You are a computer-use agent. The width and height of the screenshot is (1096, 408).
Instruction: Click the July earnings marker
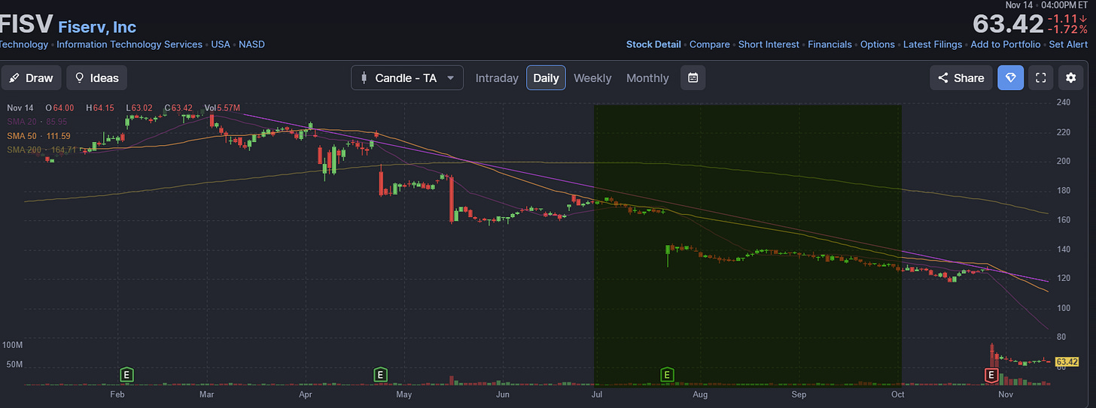coord(666,373)
